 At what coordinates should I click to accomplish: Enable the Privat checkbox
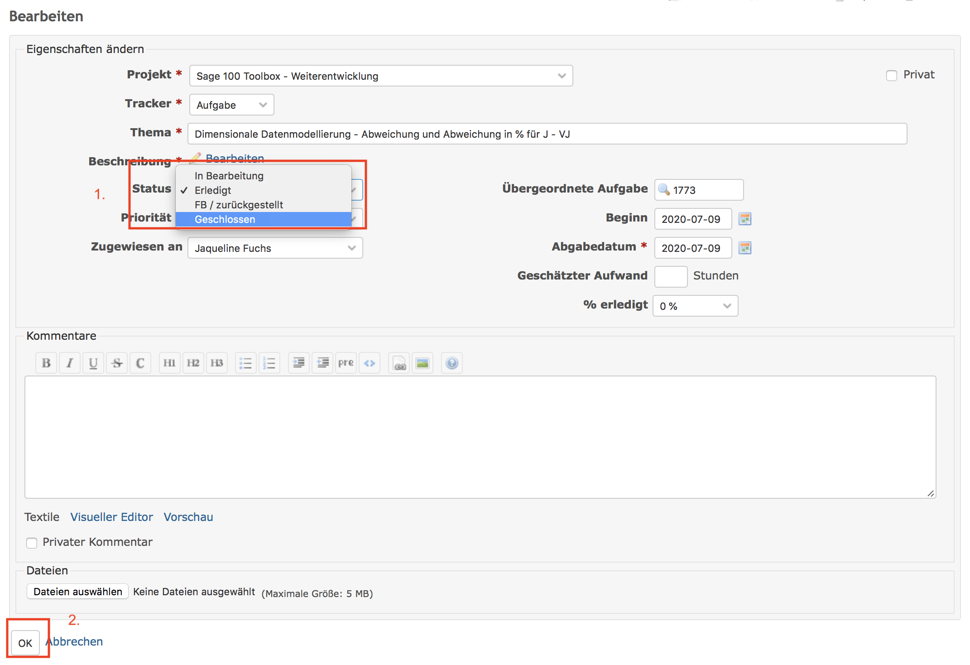[x=891, y=76]
